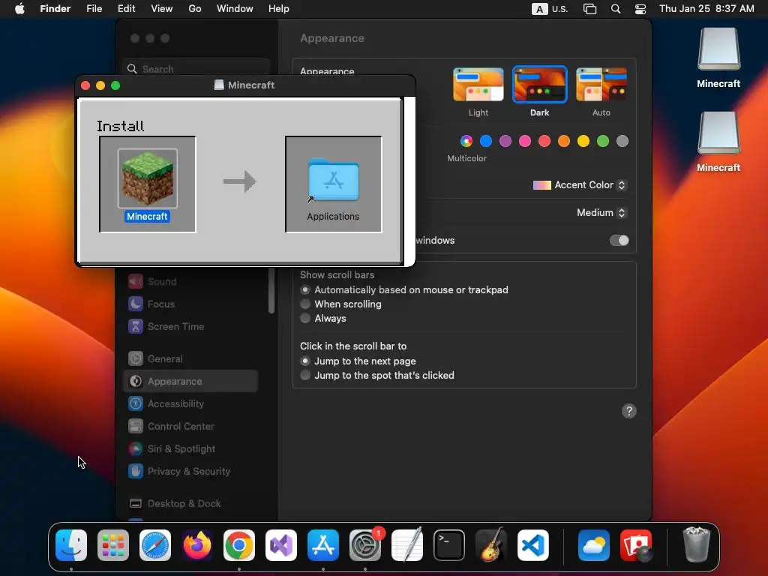Pick the Multicolor accent color

[x=466, y=142]
